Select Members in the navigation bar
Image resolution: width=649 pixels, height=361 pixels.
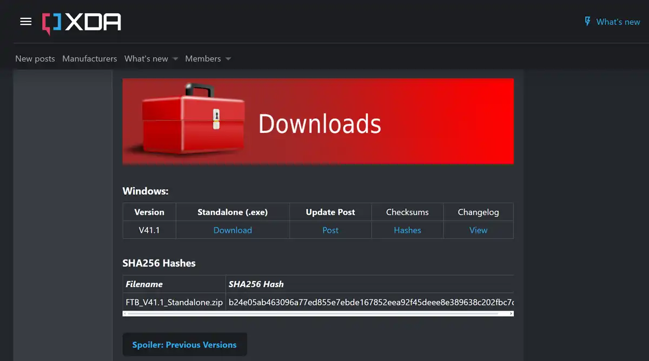click(x=203, y=58)
